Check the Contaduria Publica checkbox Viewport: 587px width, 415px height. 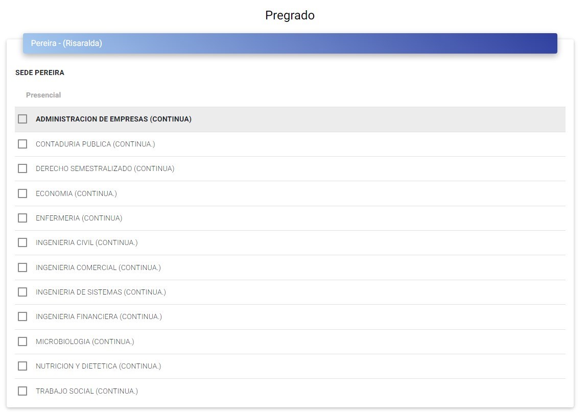coord(22,144)
